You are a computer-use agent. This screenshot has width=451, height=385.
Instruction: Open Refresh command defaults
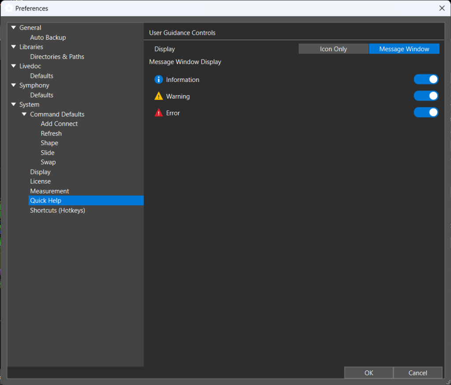coord(51,133)
